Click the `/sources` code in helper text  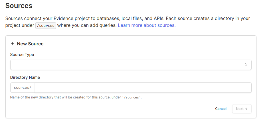(x=131, y=97)
